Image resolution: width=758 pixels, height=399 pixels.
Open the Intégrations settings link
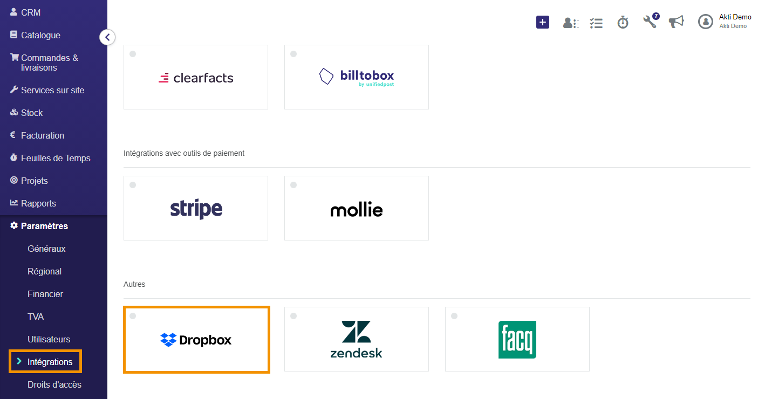(50, 362)
